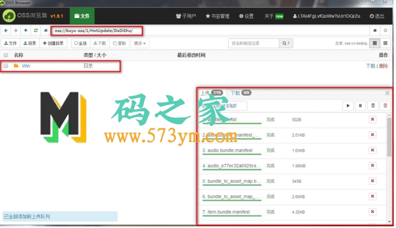
Task: Click the 已全部添加到上传队列 notification
Action: pyautogui.click(x=60, y=217)
